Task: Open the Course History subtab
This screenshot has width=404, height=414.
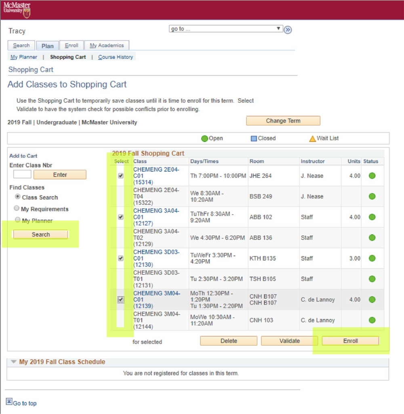Action: pyautogui.click(x=116, y=57)
